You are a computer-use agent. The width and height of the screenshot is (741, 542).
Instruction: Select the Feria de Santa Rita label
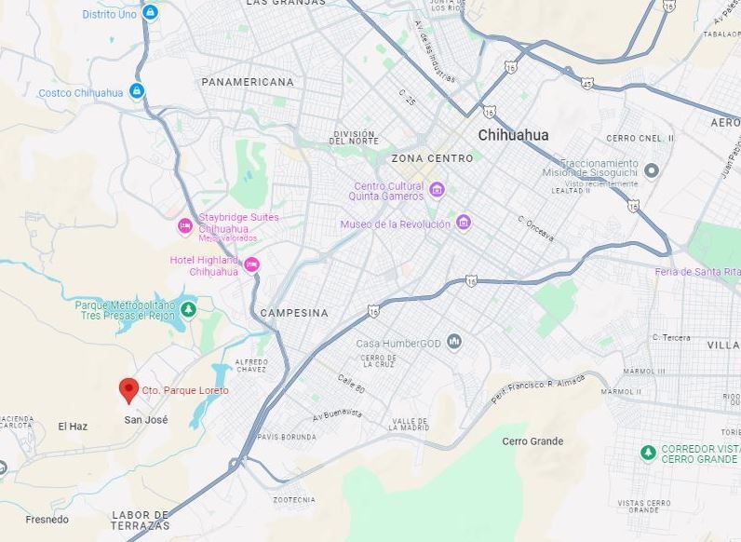pyautogui.click(x=697, y=272)
